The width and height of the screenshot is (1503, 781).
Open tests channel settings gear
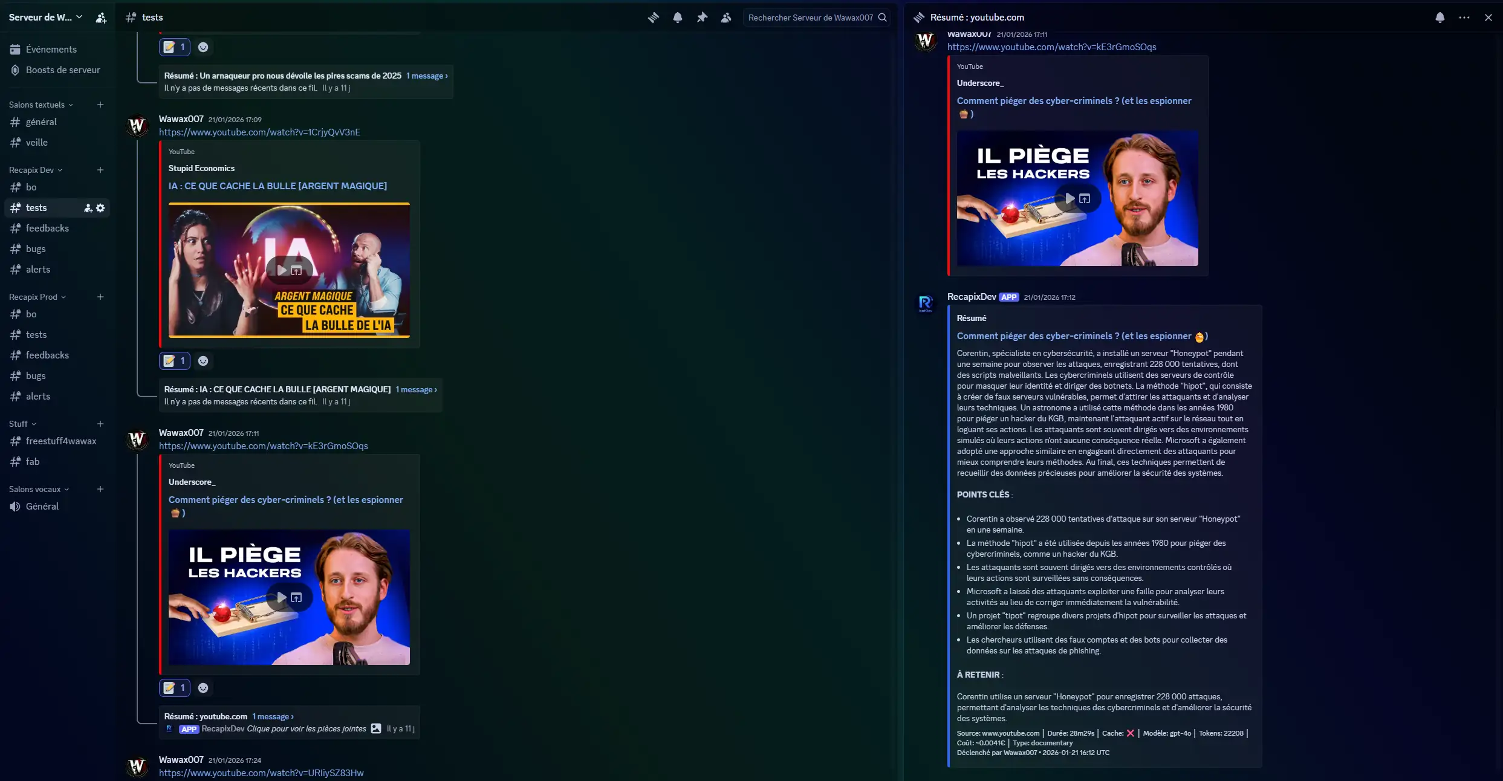(100, 208)
